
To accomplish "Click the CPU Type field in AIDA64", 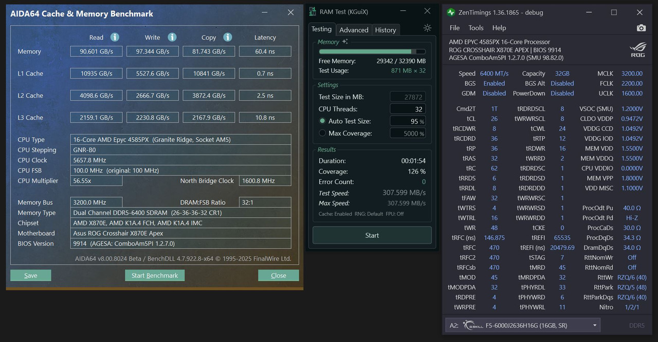I will tap(181, 140).
